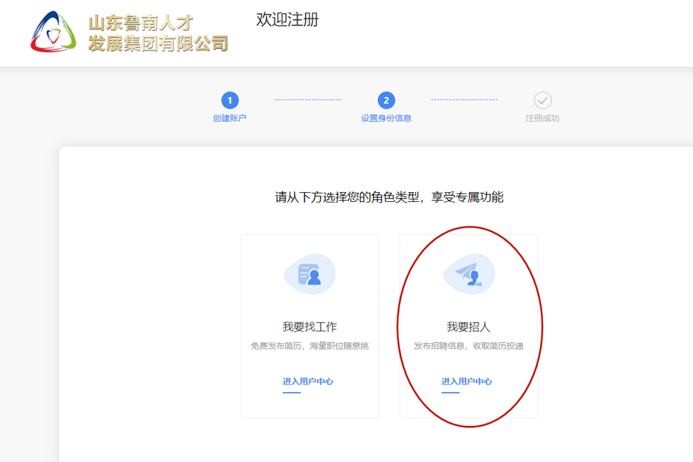Click the 创建账户 step label
The image size is (693, 462).
230,118
